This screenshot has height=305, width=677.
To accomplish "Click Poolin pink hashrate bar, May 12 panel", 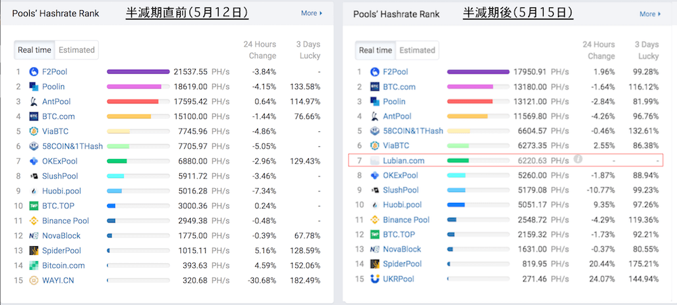I will click(x=134, y=87).
